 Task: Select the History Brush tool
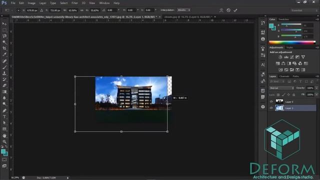click(4, 79)
